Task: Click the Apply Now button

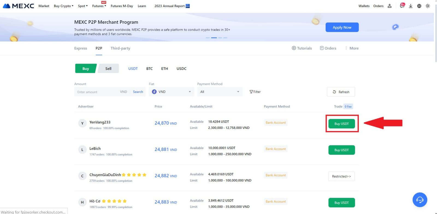Action: click(x=342, y=27)
